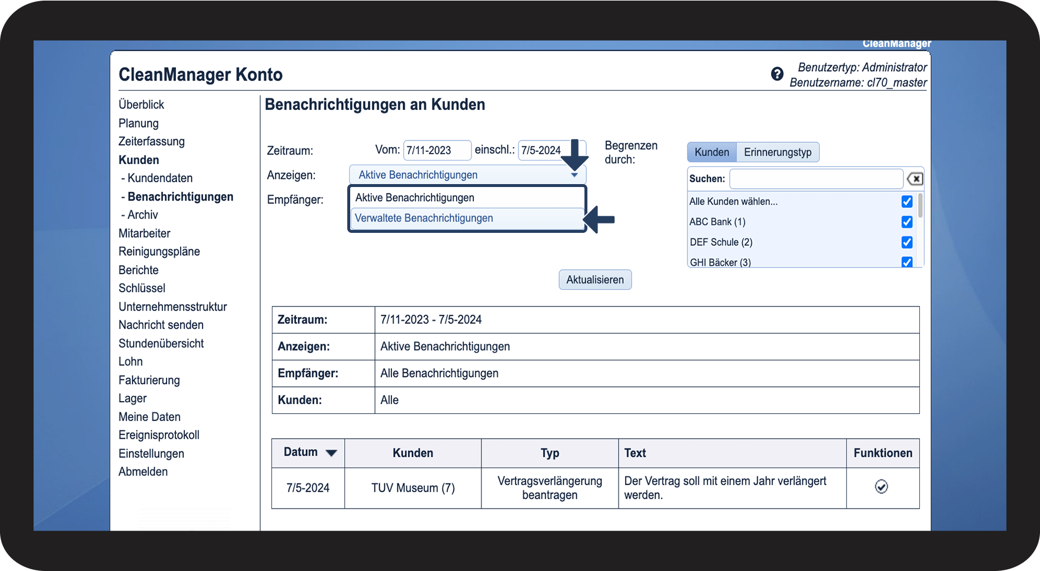
Task: Sort by Datum column arrow
Action: (331, 453)
